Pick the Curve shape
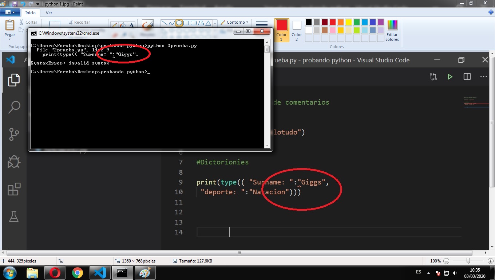The height and width of the screenshot is (280, 495). pyautogui.click(x=171, y=23)
